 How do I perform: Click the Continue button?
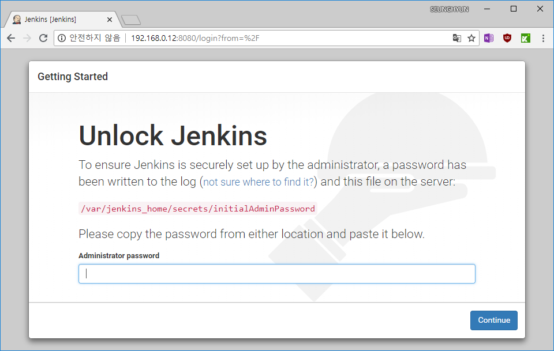click(x=493, y=320)
